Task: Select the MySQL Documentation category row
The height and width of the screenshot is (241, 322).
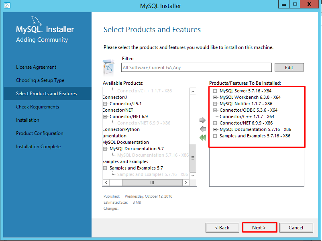Action: tap(126, 142)
